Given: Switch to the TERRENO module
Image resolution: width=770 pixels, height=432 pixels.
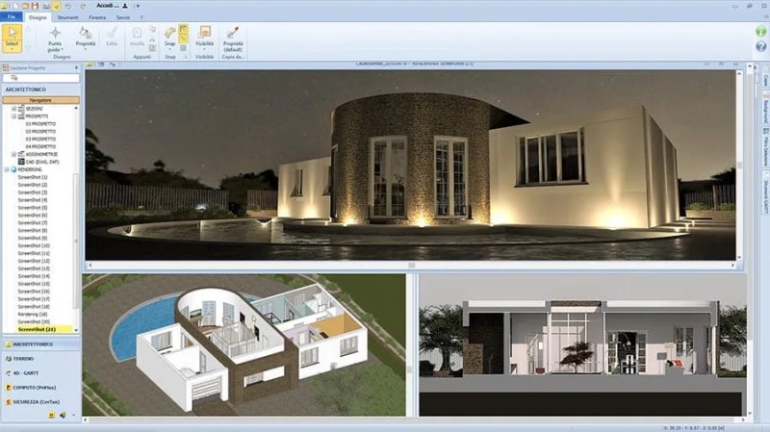Looking at the screenshot, I should tap(40, 359).
